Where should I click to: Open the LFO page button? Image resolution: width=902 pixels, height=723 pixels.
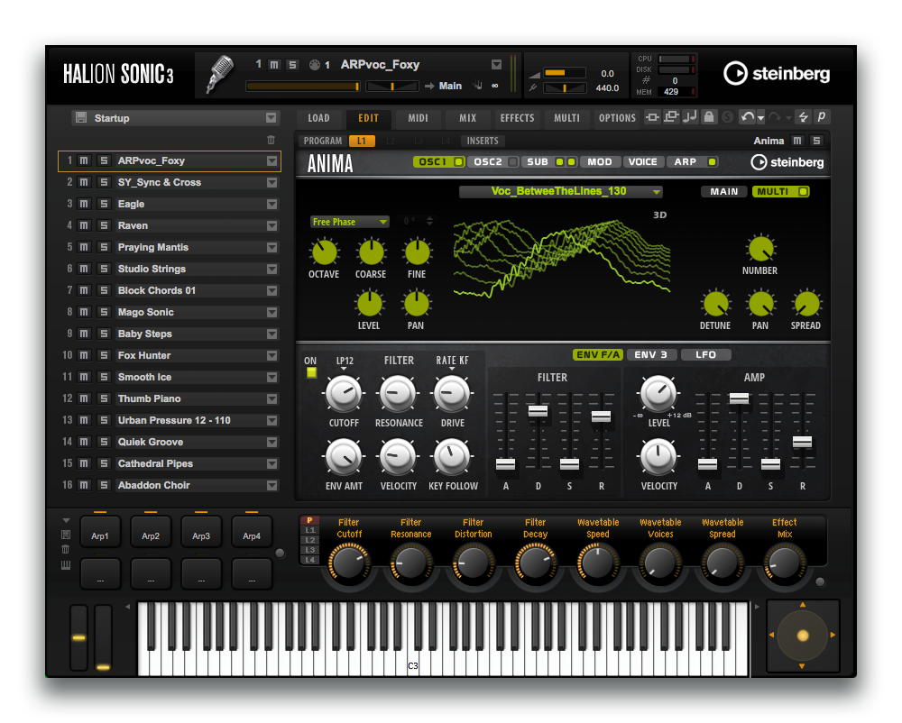point(706,354)
